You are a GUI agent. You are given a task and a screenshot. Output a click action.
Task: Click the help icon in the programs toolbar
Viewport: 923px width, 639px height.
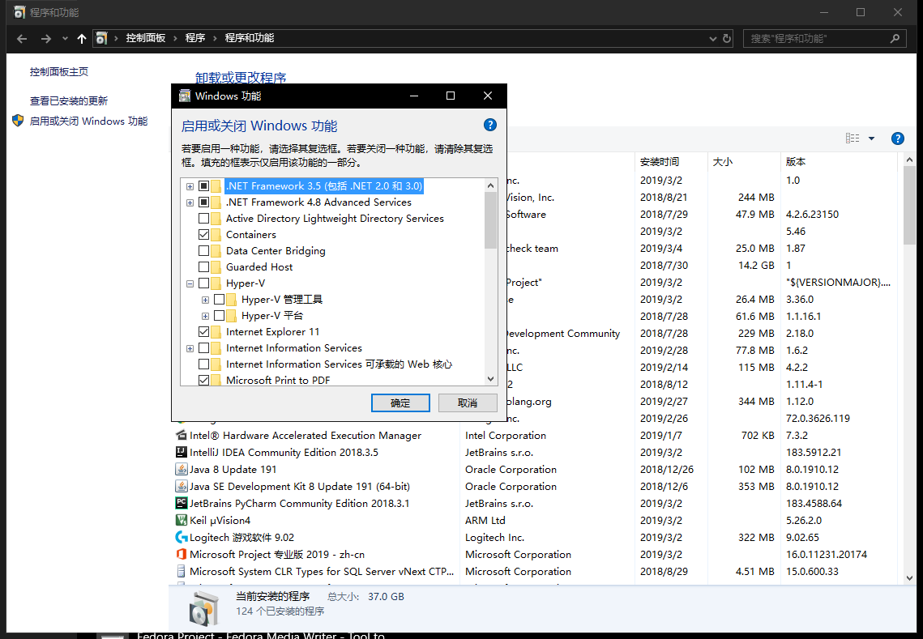(x=897, y=138)
